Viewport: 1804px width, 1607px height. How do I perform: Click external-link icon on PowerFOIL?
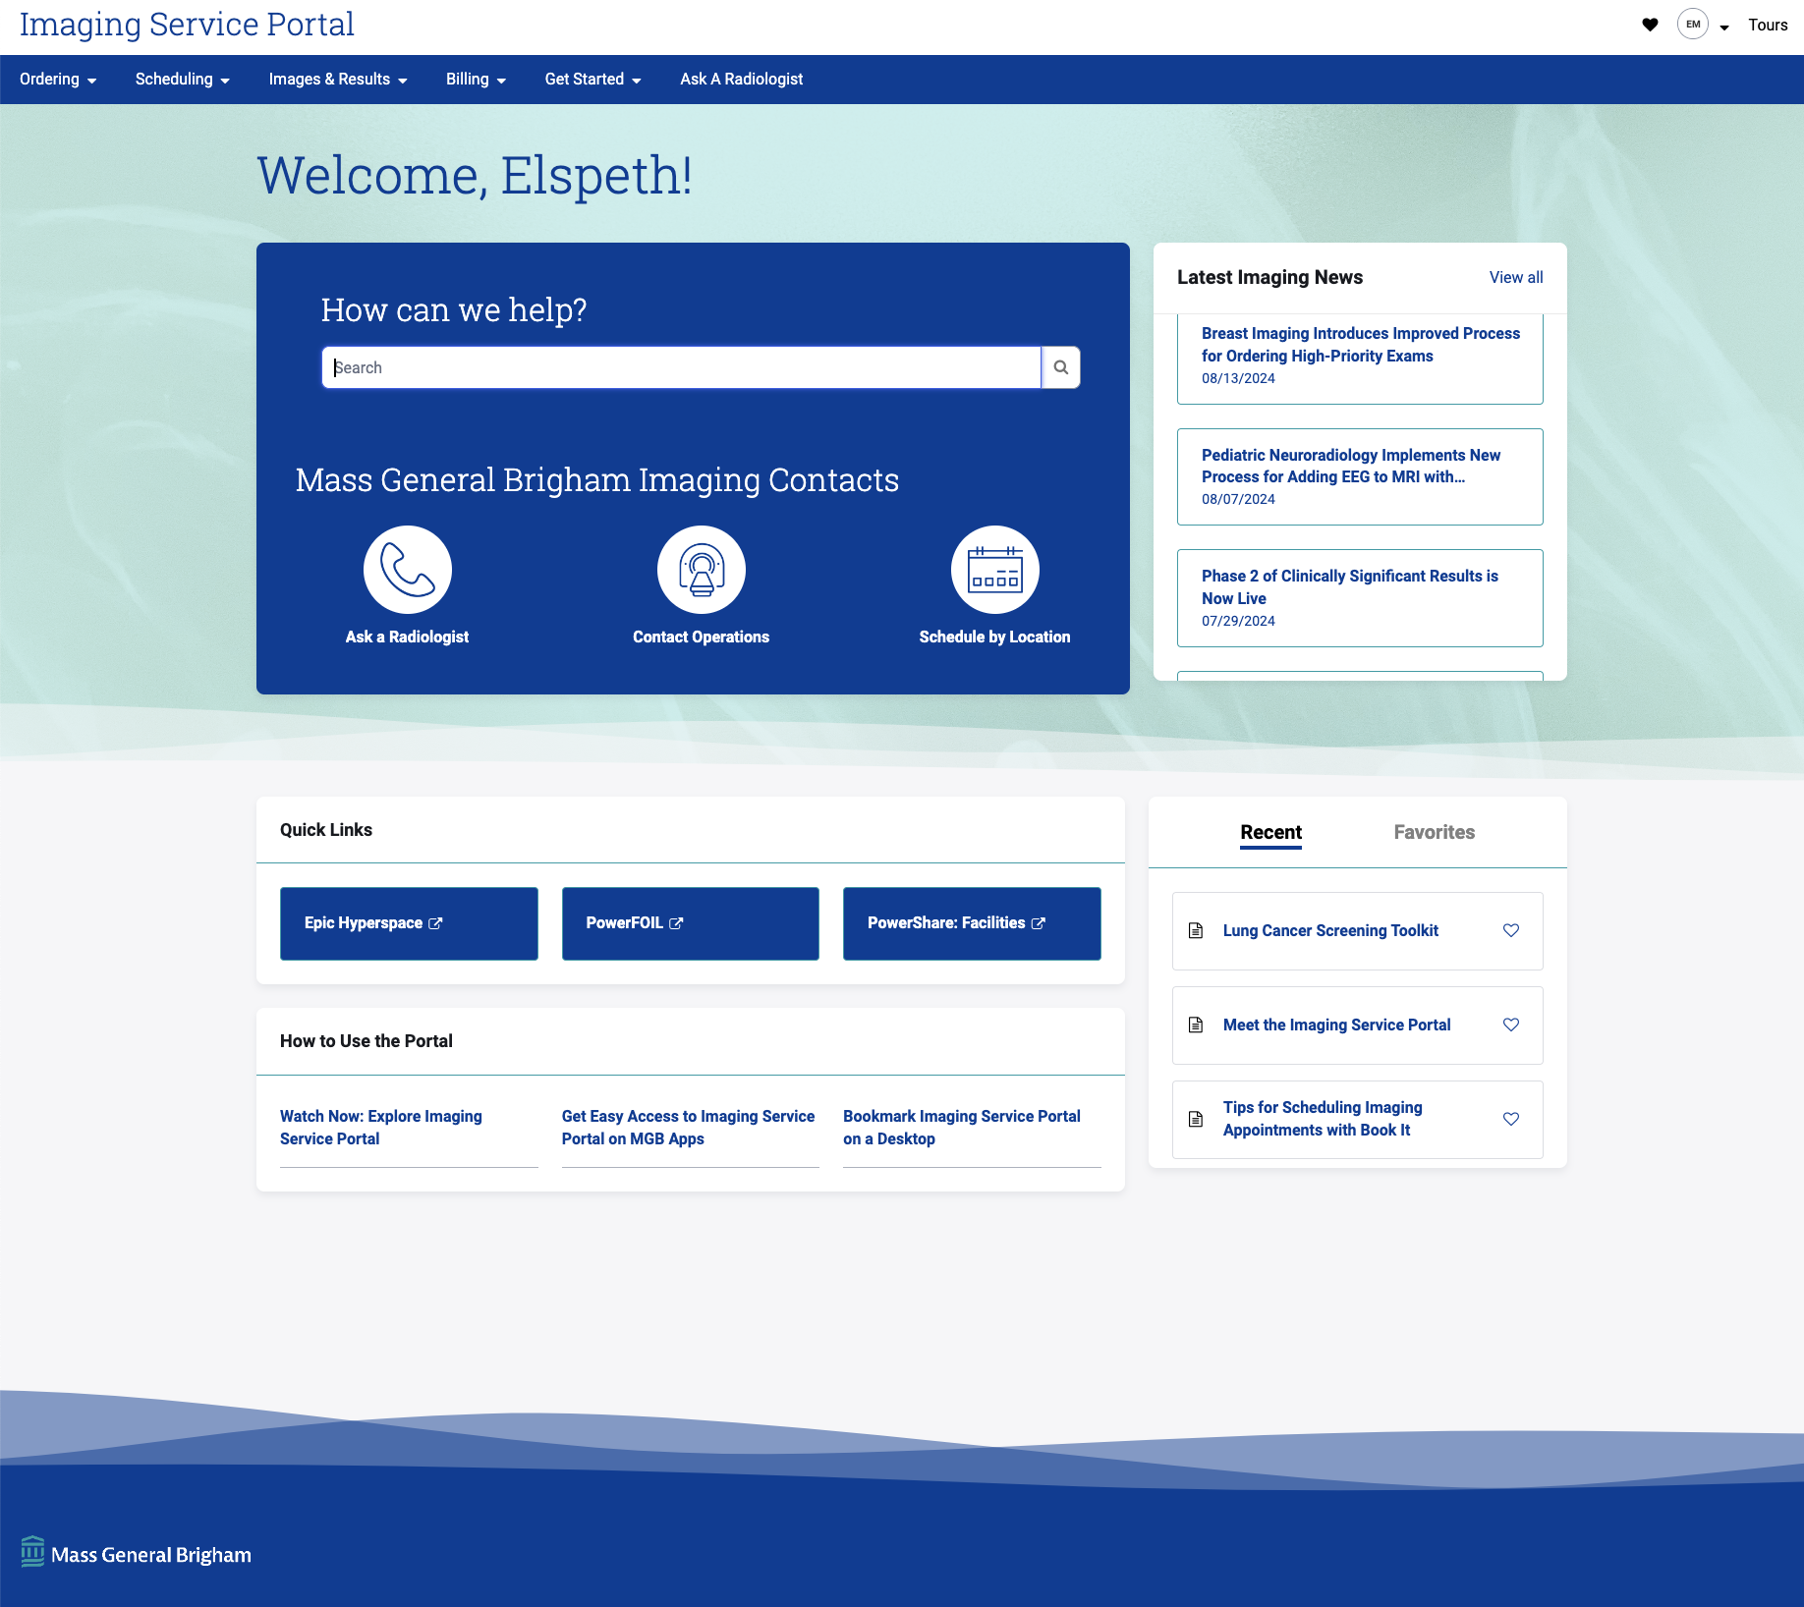[x=676, y=923]
